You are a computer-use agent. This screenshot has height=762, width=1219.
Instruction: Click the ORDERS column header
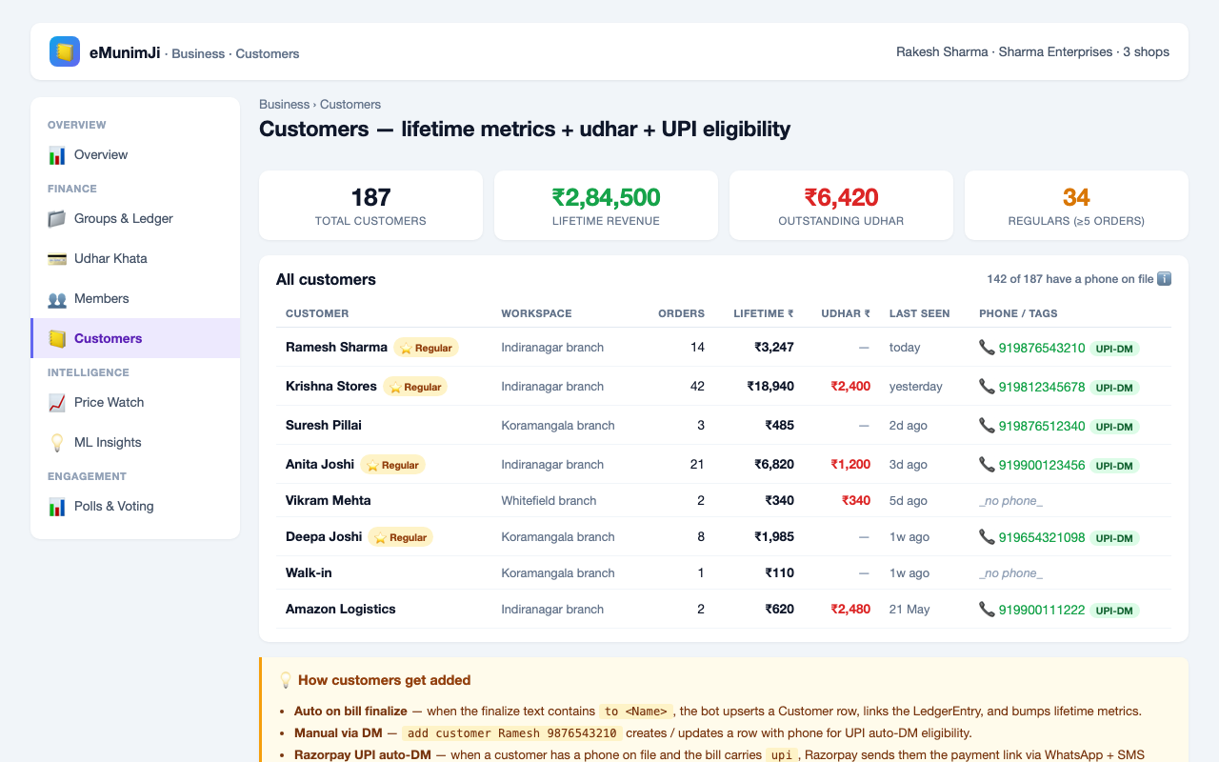coord(681,313)
